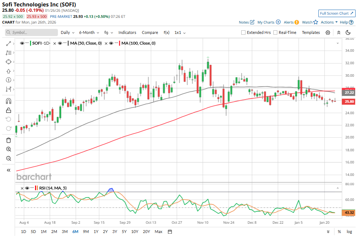The height and width of the screenshot is (238, 357).
Task: Click the Notes edit icon
Action: coord(252,22)
